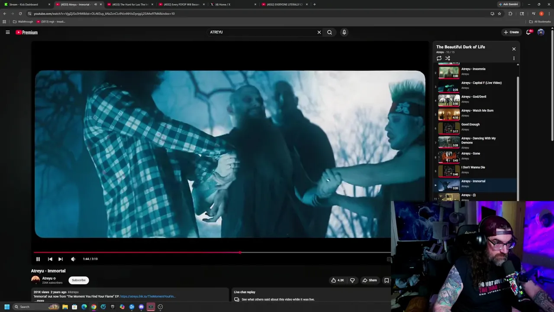Image resolution: width=554 pixels, height=312 pixels.
Task: Start voice search with the microphone
Action: tap(344, 32)
